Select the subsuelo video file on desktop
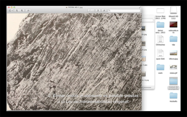 coord(173,25)
